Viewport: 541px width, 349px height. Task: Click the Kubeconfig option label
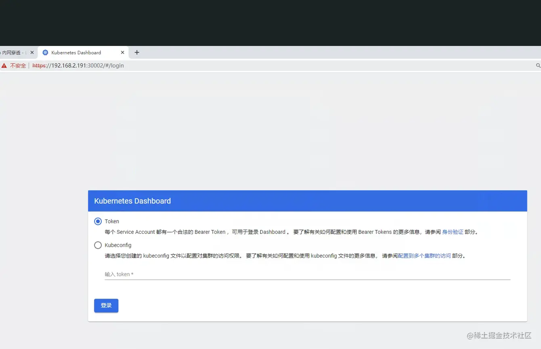118,245
